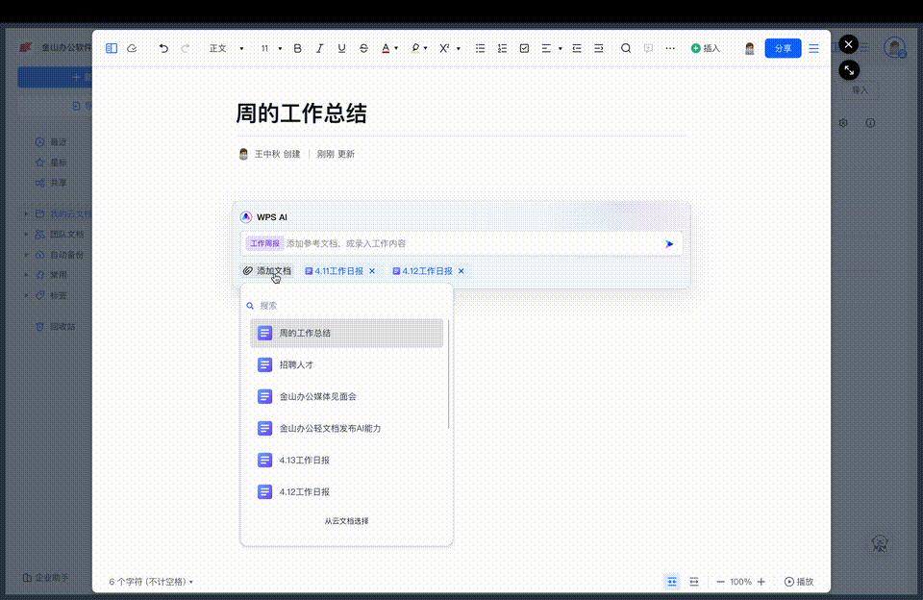The width and height of the screenshot is (923, 600).
Task: Click the undo icon
Action: (162, 48)
